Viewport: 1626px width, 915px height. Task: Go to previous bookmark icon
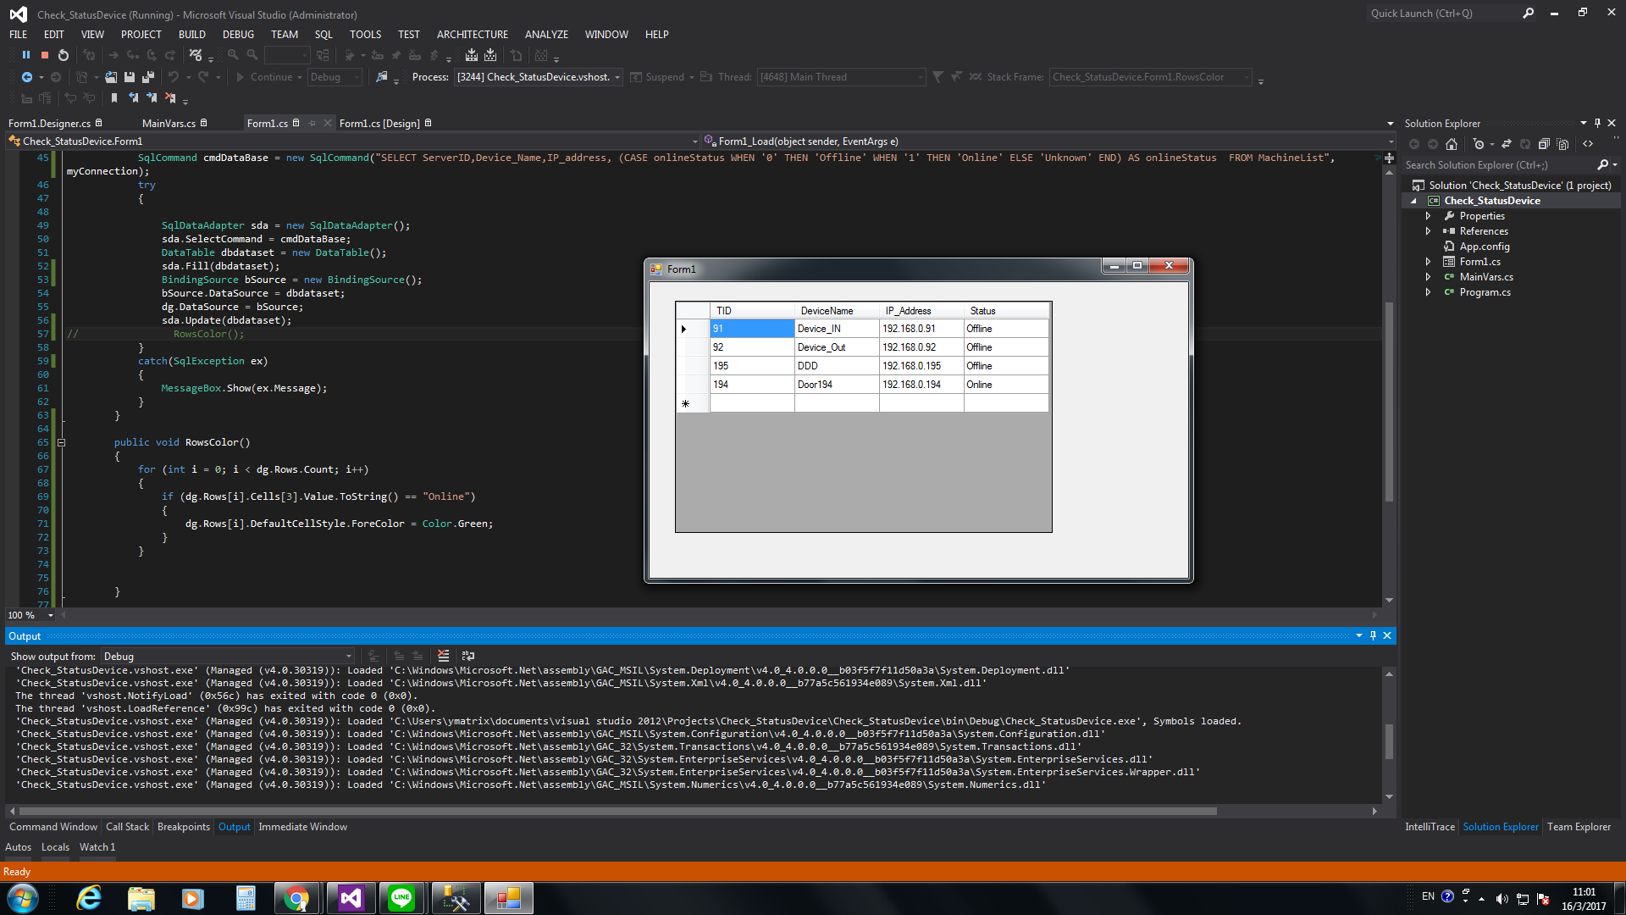point(133,98)
